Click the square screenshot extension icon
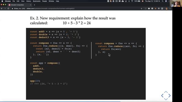Viewport: 182px width, 102px height. (162, 8)
